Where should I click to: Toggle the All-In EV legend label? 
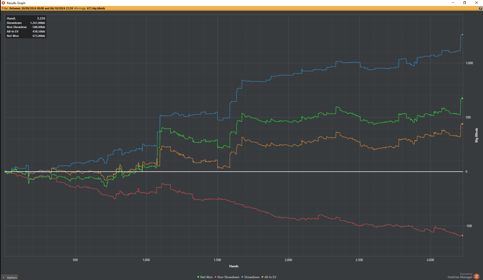270,277
